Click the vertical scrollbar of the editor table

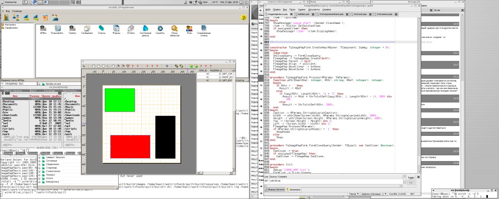click(x=234, y=120)
